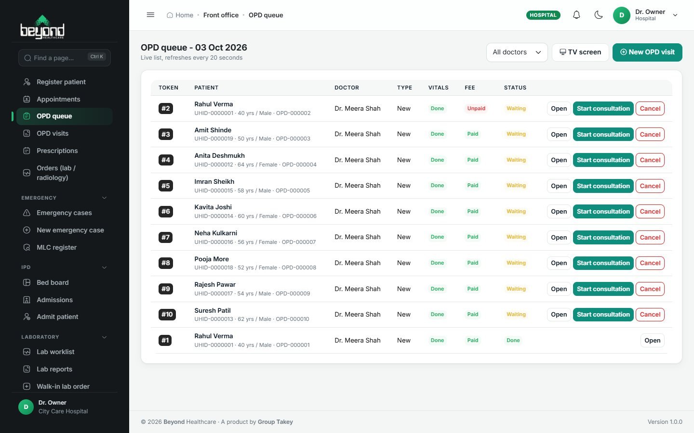Click the OPD visits sidebar icon
694x433 pixels.
(x=27, y=133)
